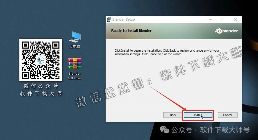Screen dimensions: 258x140
Task: Click the "Blender Setup" window title text
Action: pyautogui.click(x=124, y=19)
